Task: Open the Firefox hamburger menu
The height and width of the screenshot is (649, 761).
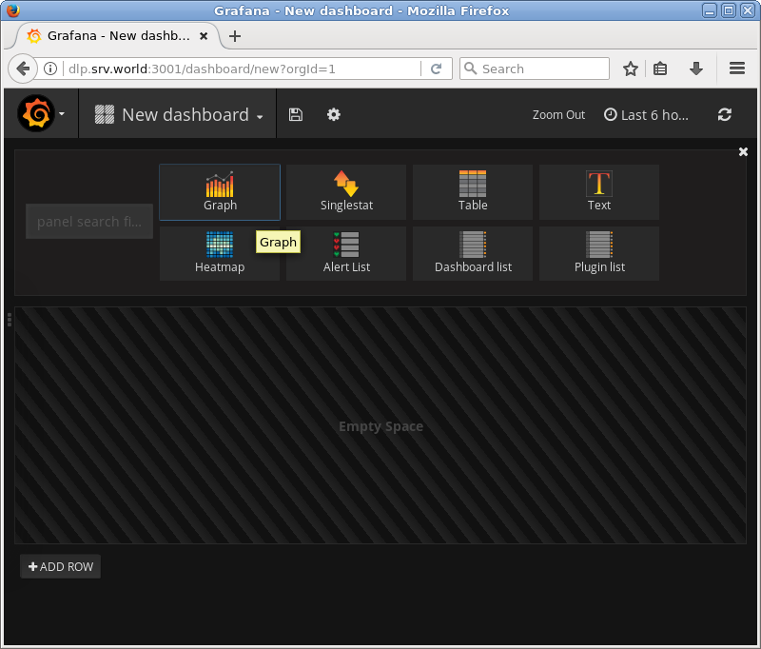Action: tap(736, 69)
